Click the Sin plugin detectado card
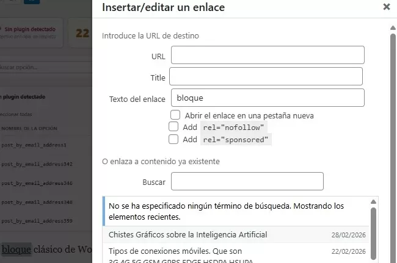Image resolution: width=397 pixels, height=263 pixels. (x=32, y=32)
